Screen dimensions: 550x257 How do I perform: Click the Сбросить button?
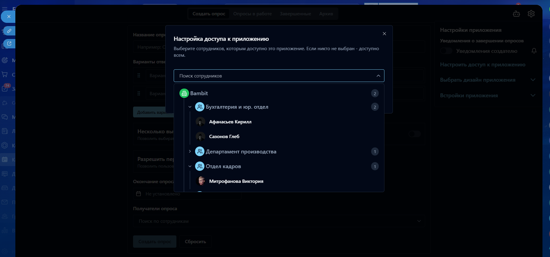click(195, 242)
